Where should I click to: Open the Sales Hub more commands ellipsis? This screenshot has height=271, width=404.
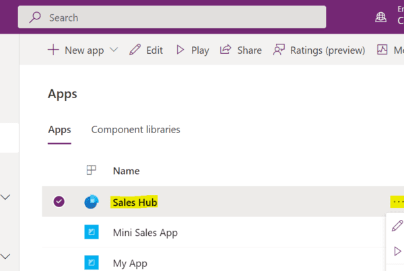(x=397, y=202)
